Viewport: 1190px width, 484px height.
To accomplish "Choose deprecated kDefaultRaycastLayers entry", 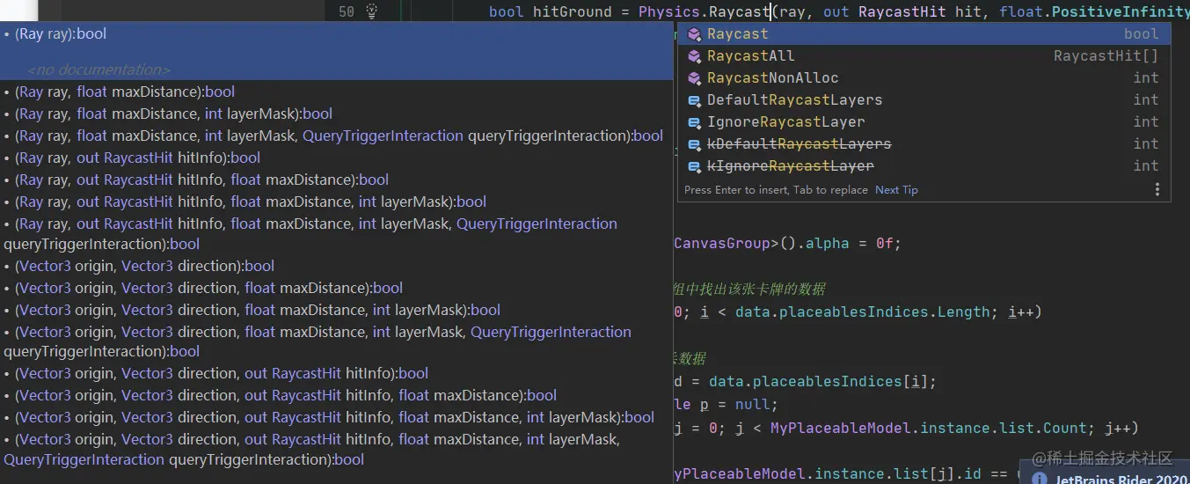I will (x=924, y=143).
